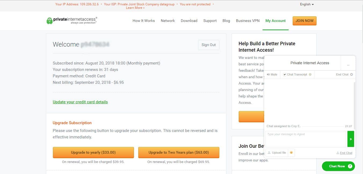Click the Payment method: Credit Card line
The image size is (363, 174).
click(79, 76)
